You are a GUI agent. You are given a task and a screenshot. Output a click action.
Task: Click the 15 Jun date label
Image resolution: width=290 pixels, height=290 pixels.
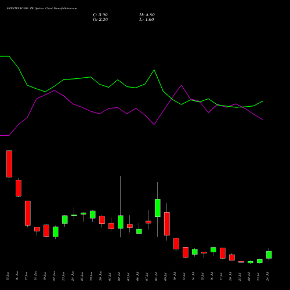[8, 276]
